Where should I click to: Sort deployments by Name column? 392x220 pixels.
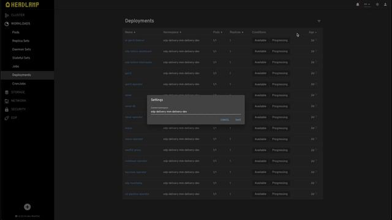pyautogui.click(x=130, y=32)
